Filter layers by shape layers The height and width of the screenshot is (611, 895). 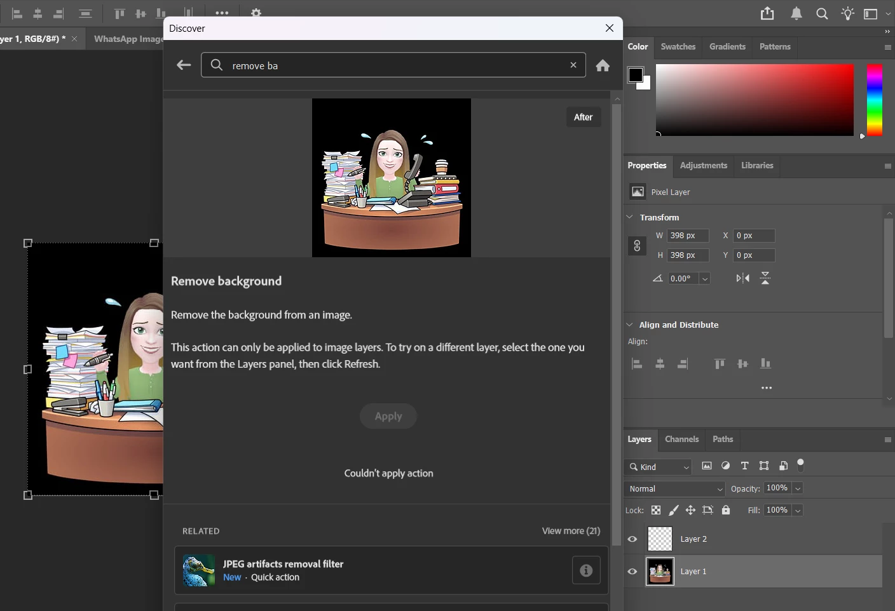coord(764,466)
